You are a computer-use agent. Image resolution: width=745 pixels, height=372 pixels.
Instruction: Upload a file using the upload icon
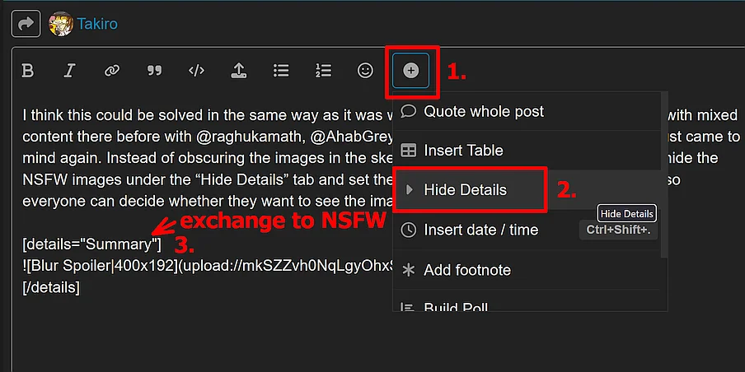tap(238, 71)
